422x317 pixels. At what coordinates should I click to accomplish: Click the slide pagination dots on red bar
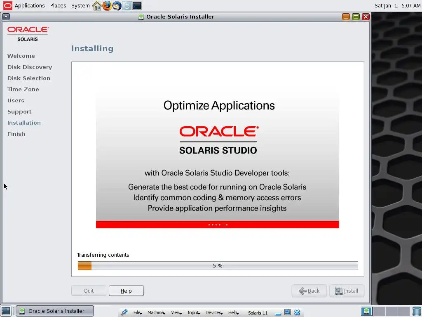218,225
